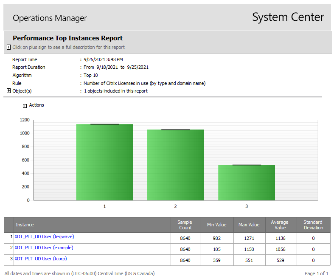Viewport: 334px width, 279px height.
Task: Click the Average Value column header
Action: 281,225
